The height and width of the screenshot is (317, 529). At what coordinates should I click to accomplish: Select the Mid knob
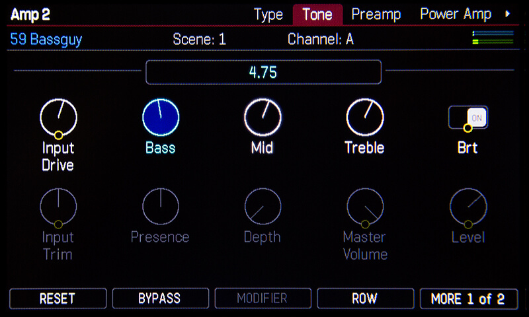tap(263, 118)
